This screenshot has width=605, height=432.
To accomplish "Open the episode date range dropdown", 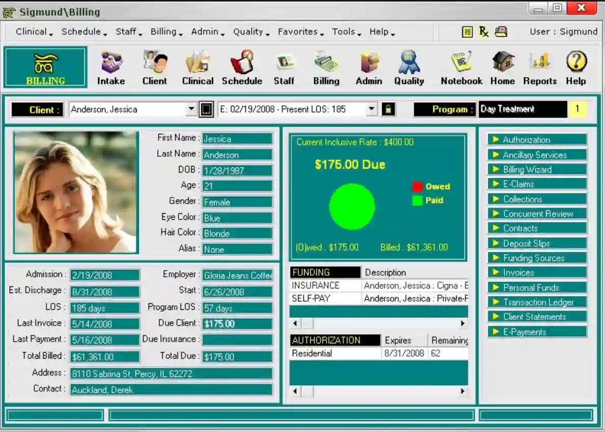I will tap(371, 109).
